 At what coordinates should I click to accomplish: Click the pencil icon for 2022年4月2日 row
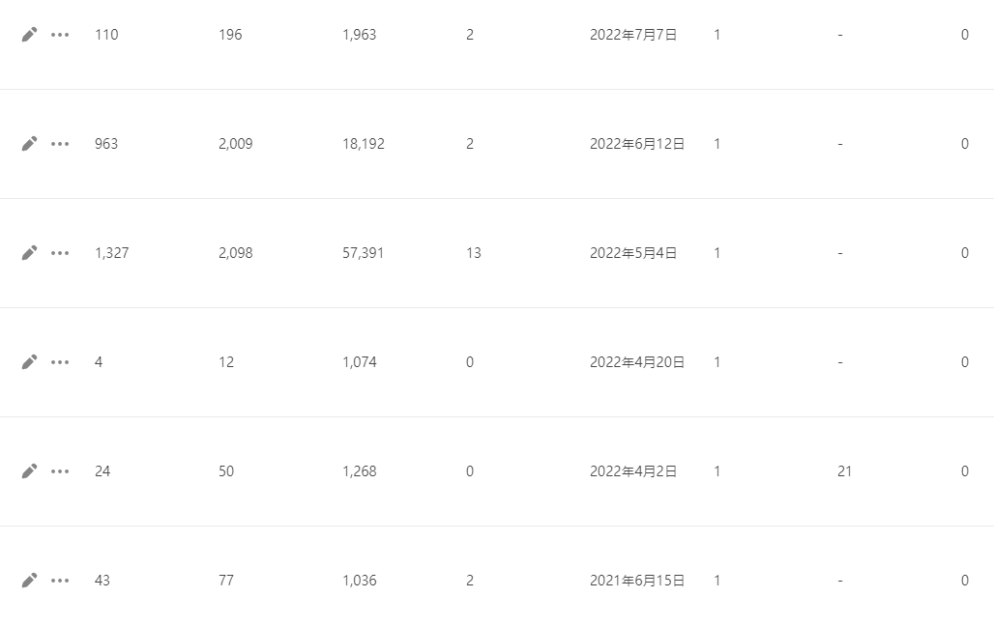tap(29, 470)
